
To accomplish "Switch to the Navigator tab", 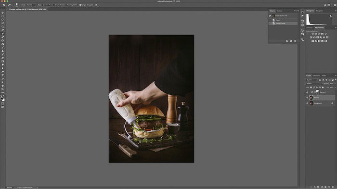I will pos(319,11).
